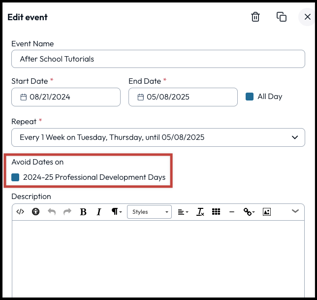Click the End Date calendar icon

click(x=140, y=97)
